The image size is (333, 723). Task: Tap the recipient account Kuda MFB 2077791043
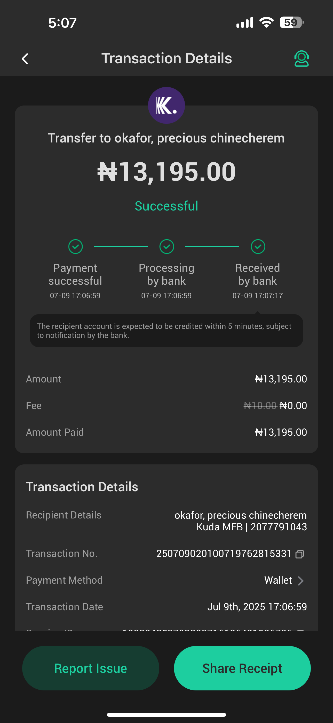tap(251, 527)
